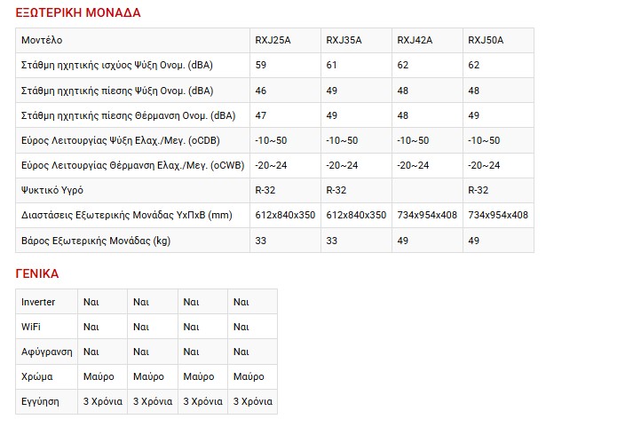
Task: Select the RXJ50A model column header
Action: click(x=486, y=40)
